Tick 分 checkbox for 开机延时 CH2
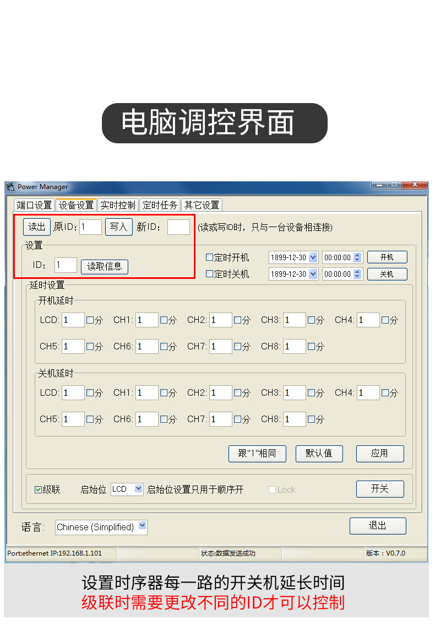The width and height of the screenshot is (435, 630). click(x=237, y=320)
